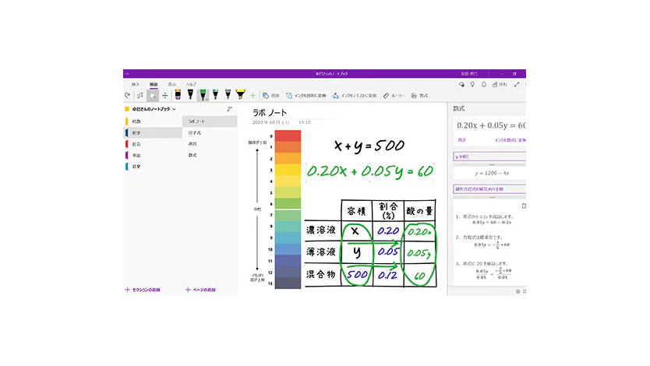This screenshot has height=366, width=650.
Task: Click the 容積 table header cell
Action: (x=356, y=210)
